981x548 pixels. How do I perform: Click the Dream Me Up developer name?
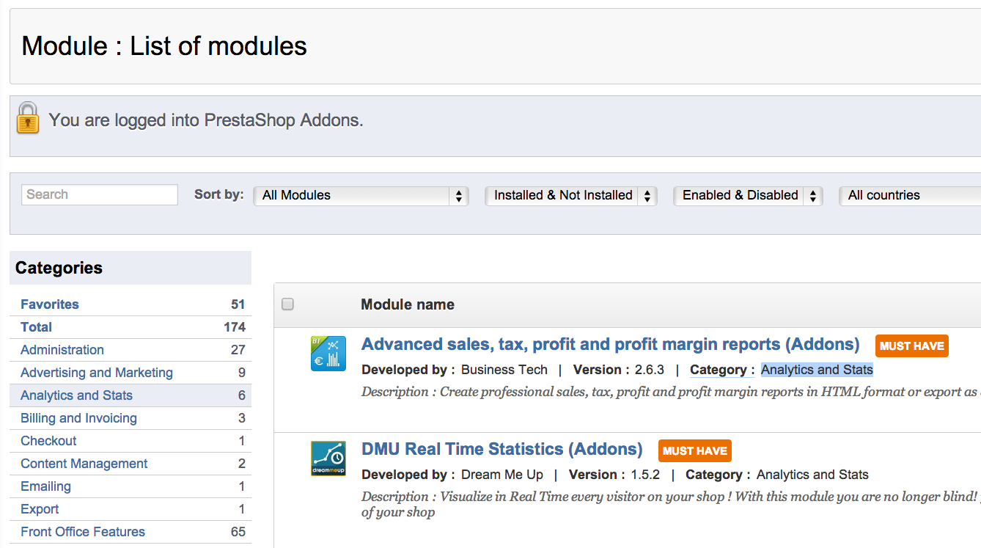[x=502, y=475]
